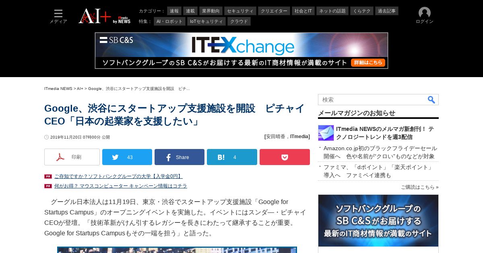Open Amazon.co.jp ブラックフライデーセール article
Screen dimensions: 483x253
(380, 152)
